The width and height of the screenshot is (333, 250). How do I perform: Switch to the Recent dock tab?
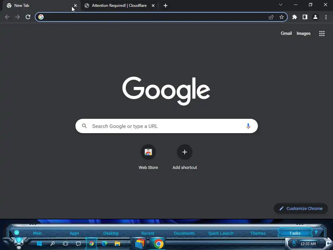point(148,233)
